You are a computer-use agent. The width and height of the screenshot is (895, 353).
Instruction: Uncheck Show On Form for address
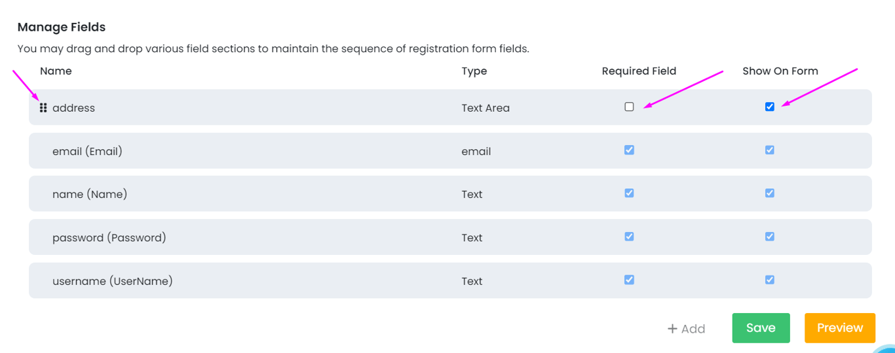[x=769, y=107]
